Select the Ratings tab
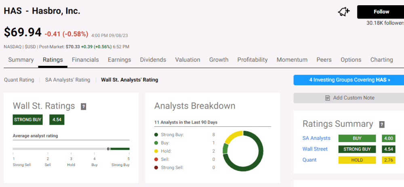This screenshot has height=187, width=404. (53, 60)
